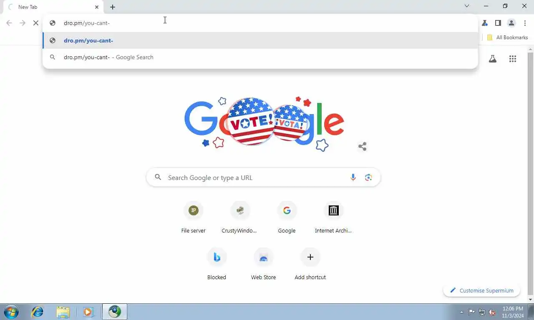Stop loading the page

[x=36, y=23]
